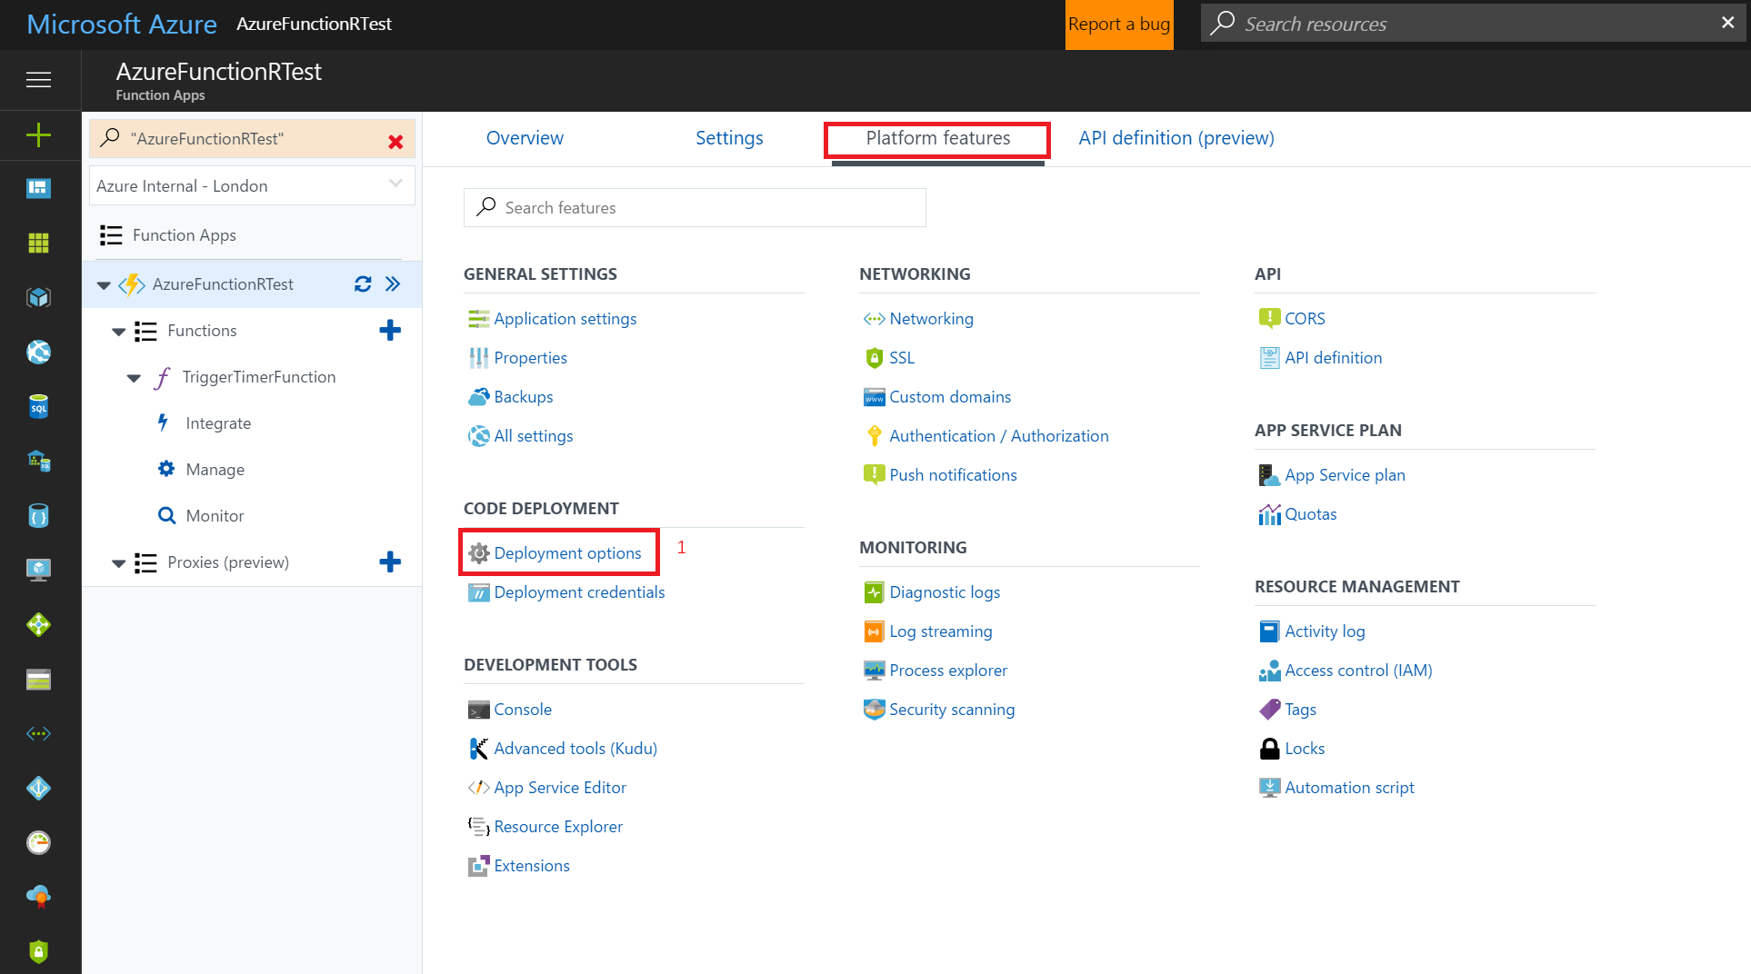
Task: Click the green plus New resource icon
Action: coord(38,135)
